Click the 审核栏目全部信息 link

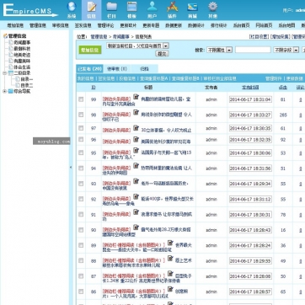coord(220,78)
